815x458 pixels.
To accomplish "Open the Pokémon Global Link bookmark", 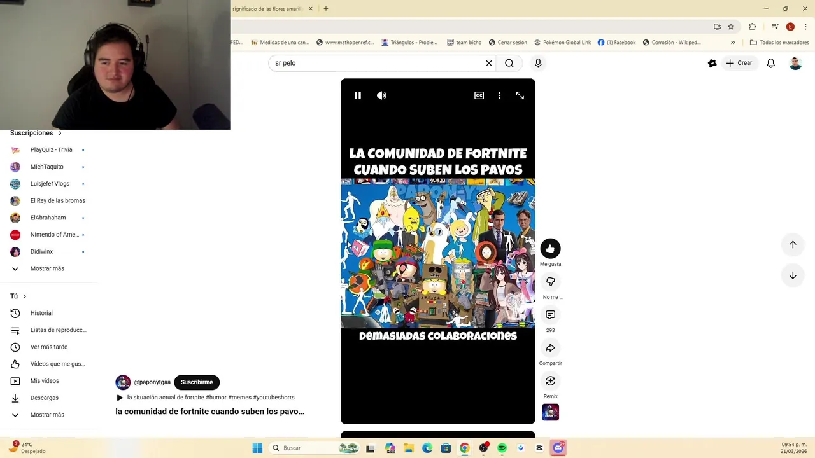I will pos(562,43).
